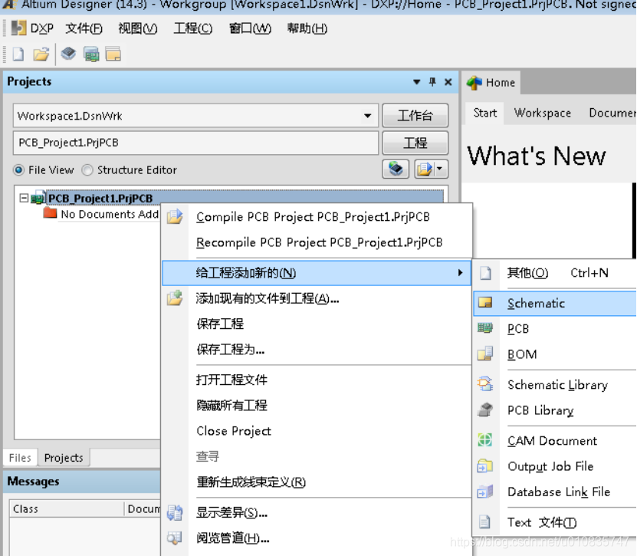Image resolution: width=637 pixels, height=556 pixels.
Task: Click the Output Job File icon
Action: pyautogui.click(x=484, y=466)
